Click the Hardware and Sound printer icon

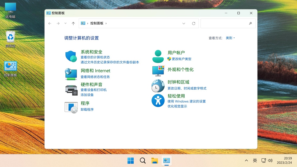pos(71,90)
